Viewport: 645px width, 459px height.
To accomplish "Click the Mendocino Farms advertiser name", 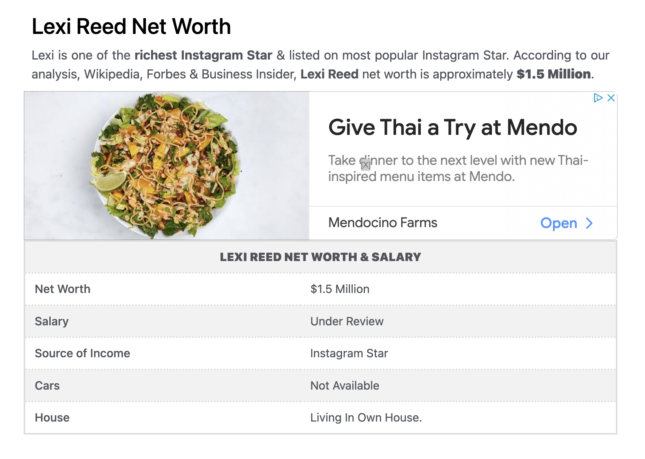I will [x=383, y=223].
